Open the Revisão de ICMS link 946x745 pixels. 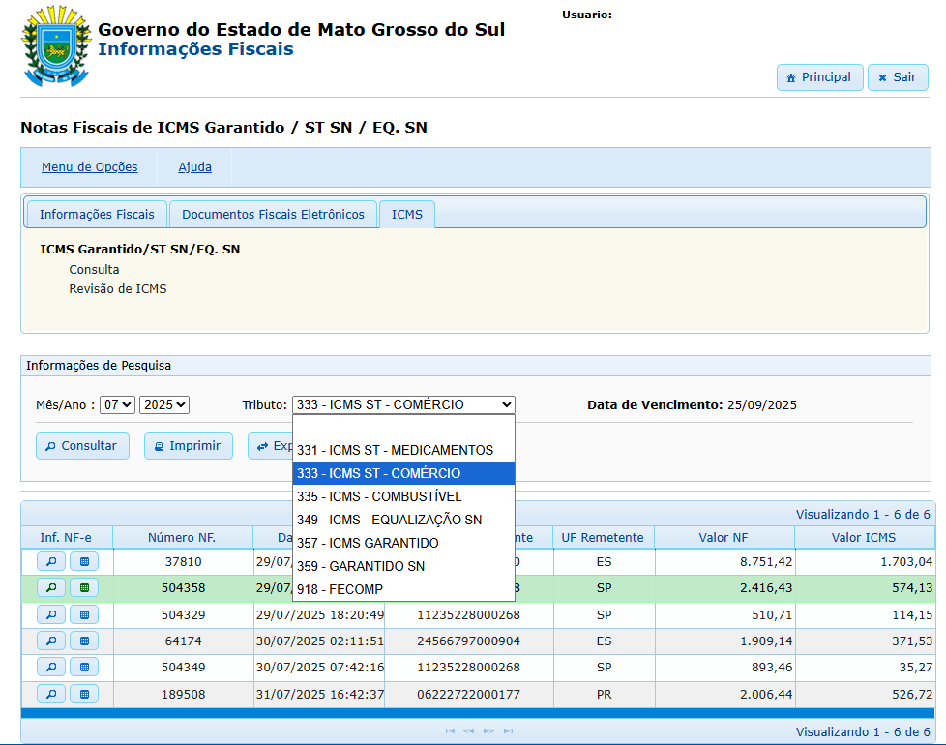click(117, 288)
